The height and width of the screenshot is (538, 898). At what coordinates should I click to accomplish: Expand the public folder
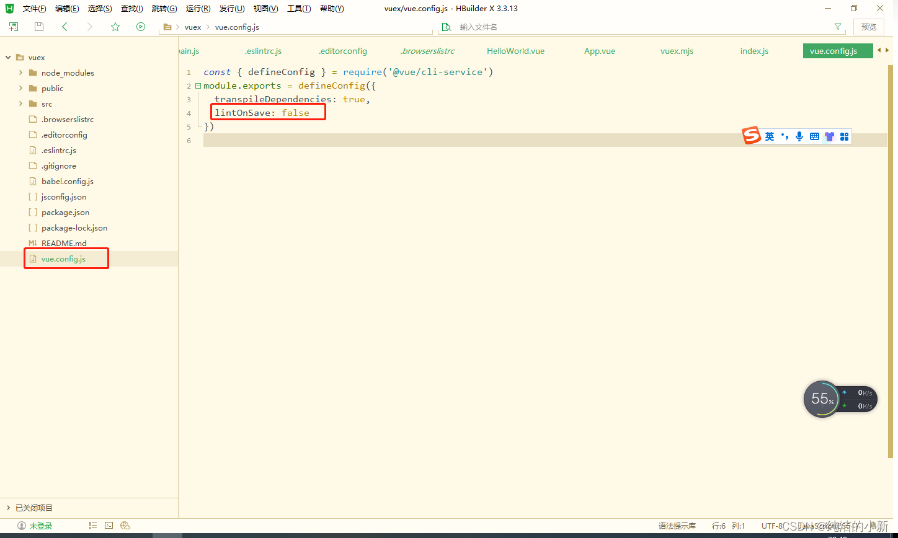coord(21,88)
